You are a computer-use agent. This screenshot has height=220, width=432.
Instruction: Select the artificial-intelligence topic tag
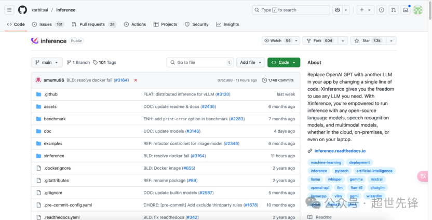(x=374, y=171)
